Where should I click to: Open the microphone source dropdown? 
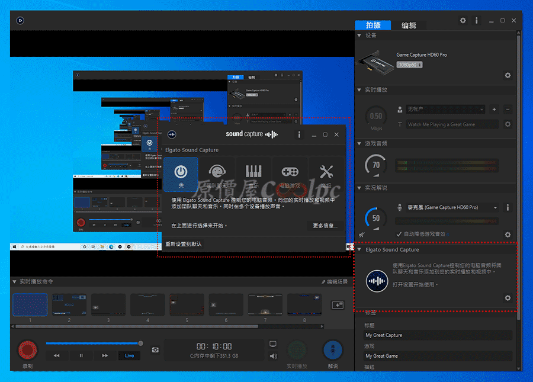pos(452,207)
